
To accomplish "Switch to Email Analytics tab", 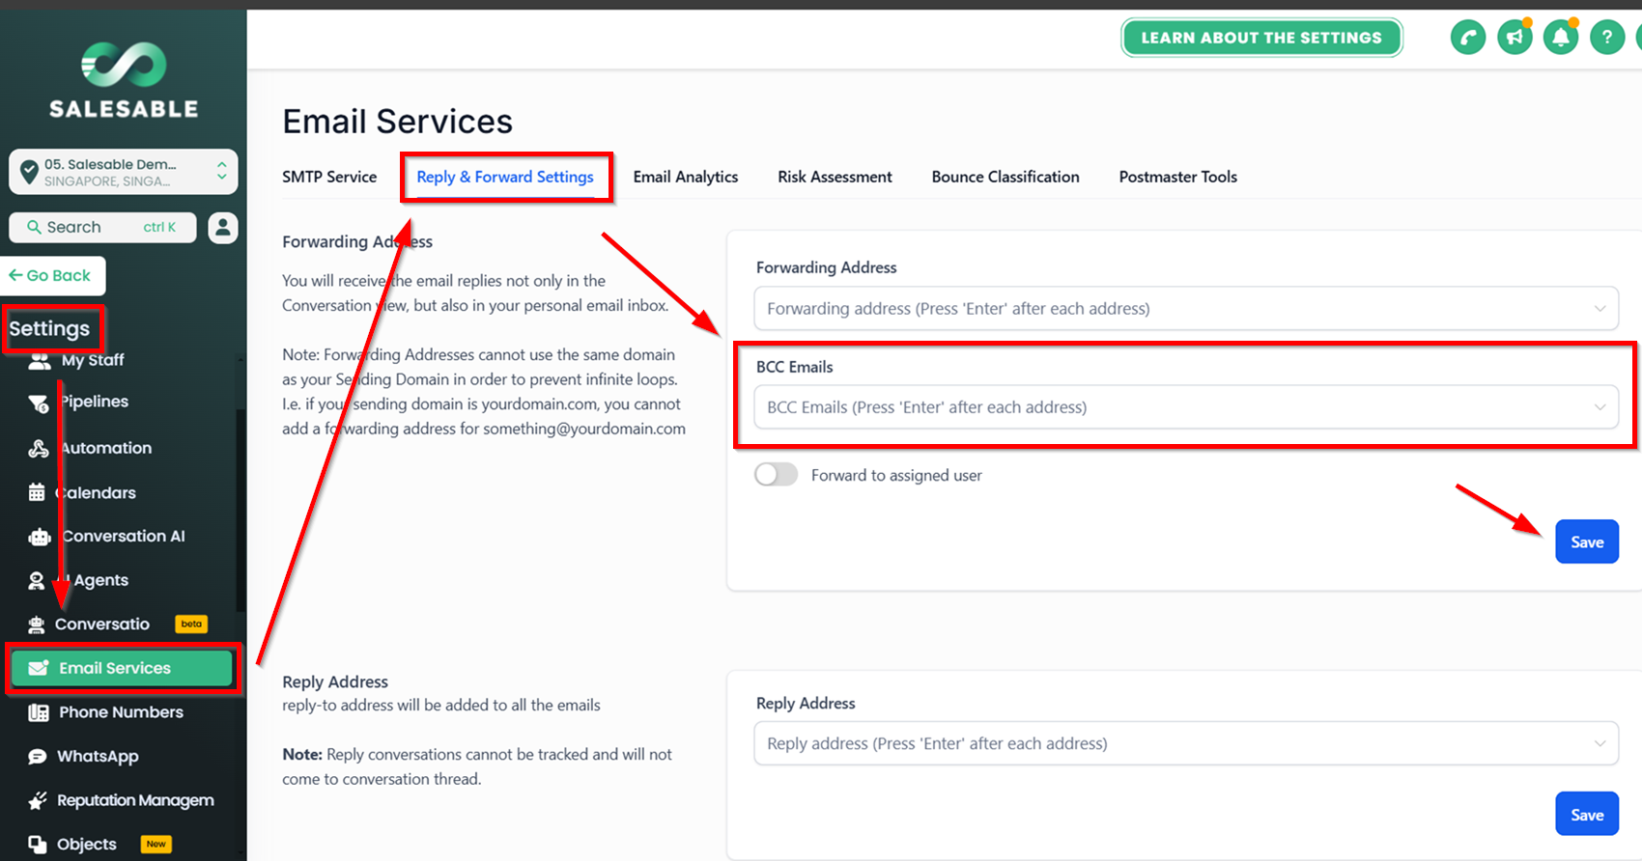I will tap(686, 177).
